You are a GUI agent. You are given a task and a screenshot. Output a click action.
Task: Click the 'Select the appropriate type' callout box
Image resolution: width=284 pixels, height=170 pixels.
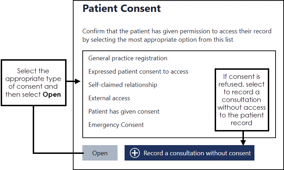click(x=33, y=82)
